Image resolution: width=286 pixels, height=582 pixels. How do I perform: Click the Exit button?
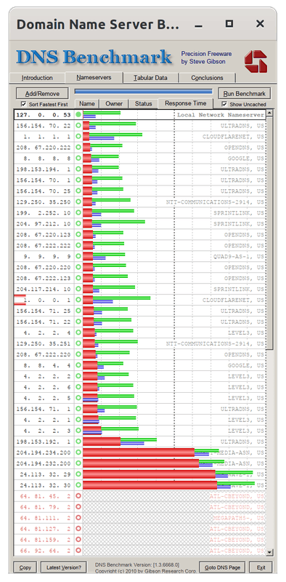(261, 567)
